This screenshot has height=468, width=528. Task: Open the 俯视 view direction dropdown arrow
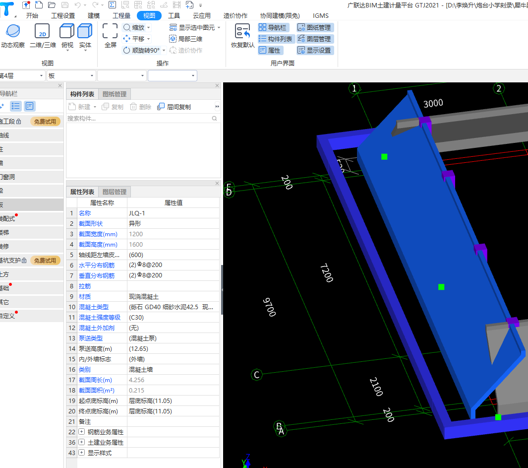67,51
